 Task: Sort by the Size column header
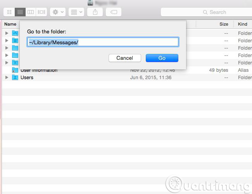click(224, 24)
